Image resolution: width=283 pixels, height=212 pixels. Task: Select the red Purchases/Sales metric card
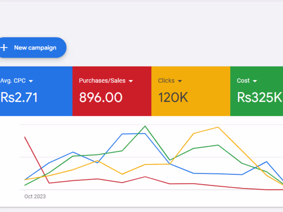click(x=112, y=91)
